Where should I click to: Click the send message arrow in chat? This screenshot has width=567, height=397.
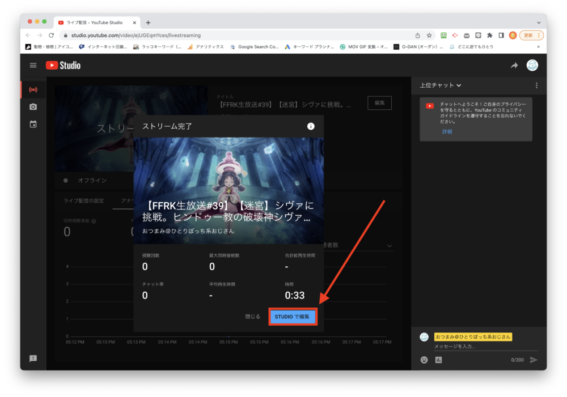[x=534, y=360]
